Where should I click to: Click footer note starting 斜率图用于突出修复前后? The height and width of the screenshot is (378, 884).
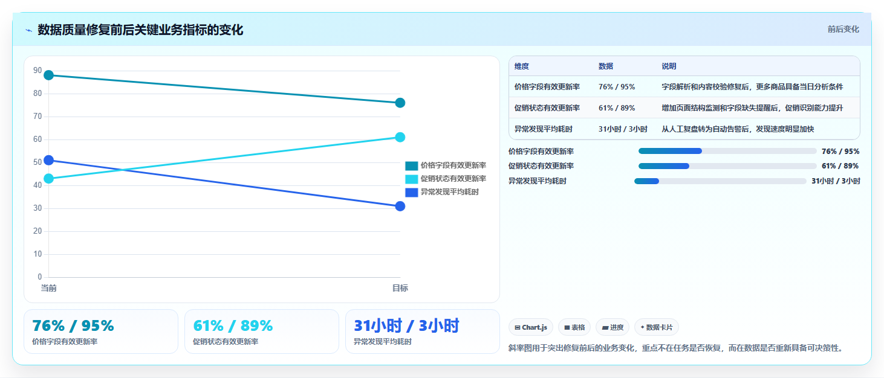(x=676, y=348)
